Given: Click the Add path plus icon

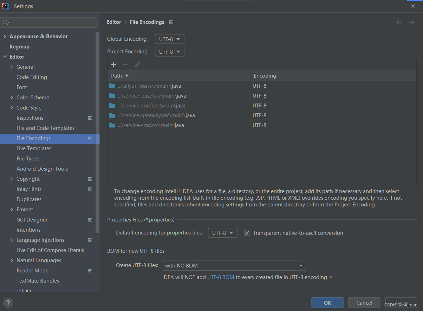Looking at the screenshot, I should point(113,65).
